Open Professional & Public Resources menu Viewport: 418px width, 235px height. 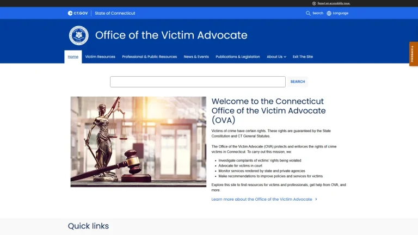click(x=150, y=57)
